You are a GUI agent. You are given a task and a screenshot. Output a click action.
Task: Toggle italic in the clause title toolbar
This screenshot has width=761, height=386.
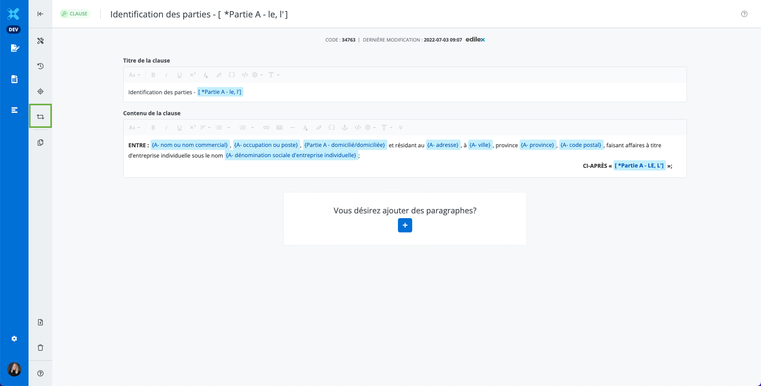coord(166,75)
